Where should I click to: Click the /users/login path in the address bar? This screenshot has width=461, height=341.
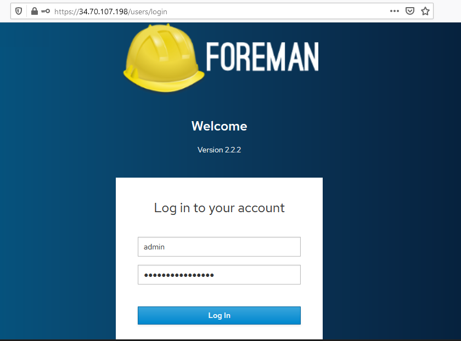[x=148, y=12]
